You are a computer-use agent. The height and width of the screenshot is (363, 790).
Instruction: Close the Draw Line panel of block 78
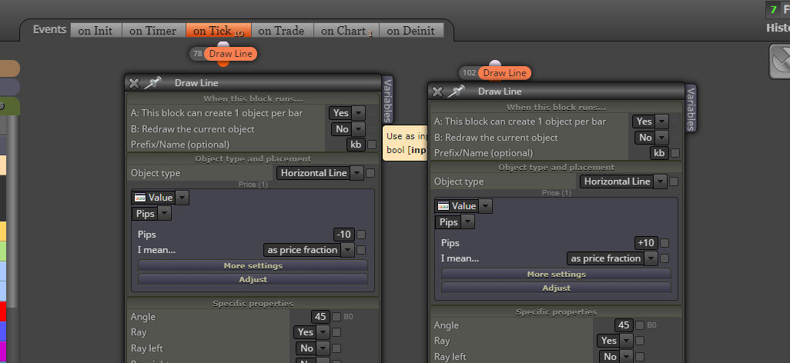coord(134,83)
